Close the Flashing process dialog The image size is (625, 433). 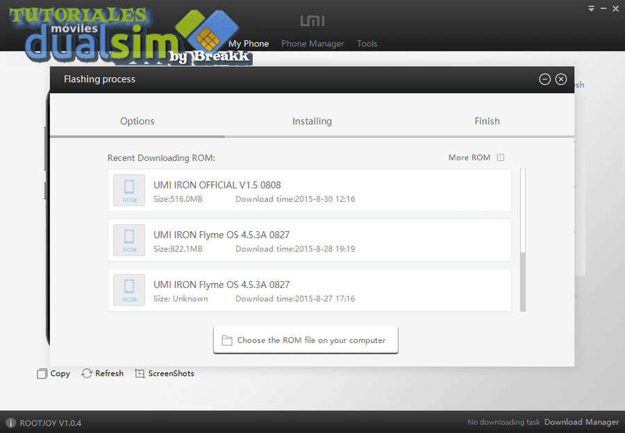(561, 79)
